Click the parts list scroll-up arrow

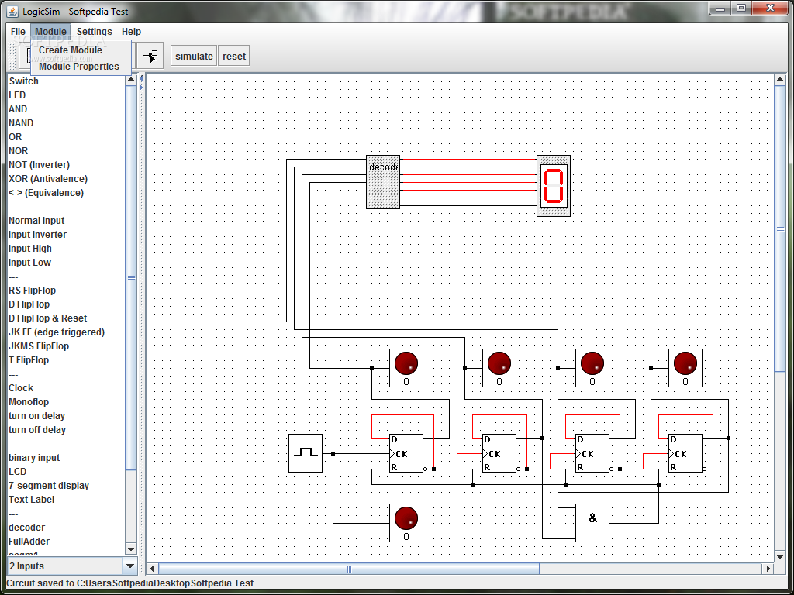click(x=130, y=80)
